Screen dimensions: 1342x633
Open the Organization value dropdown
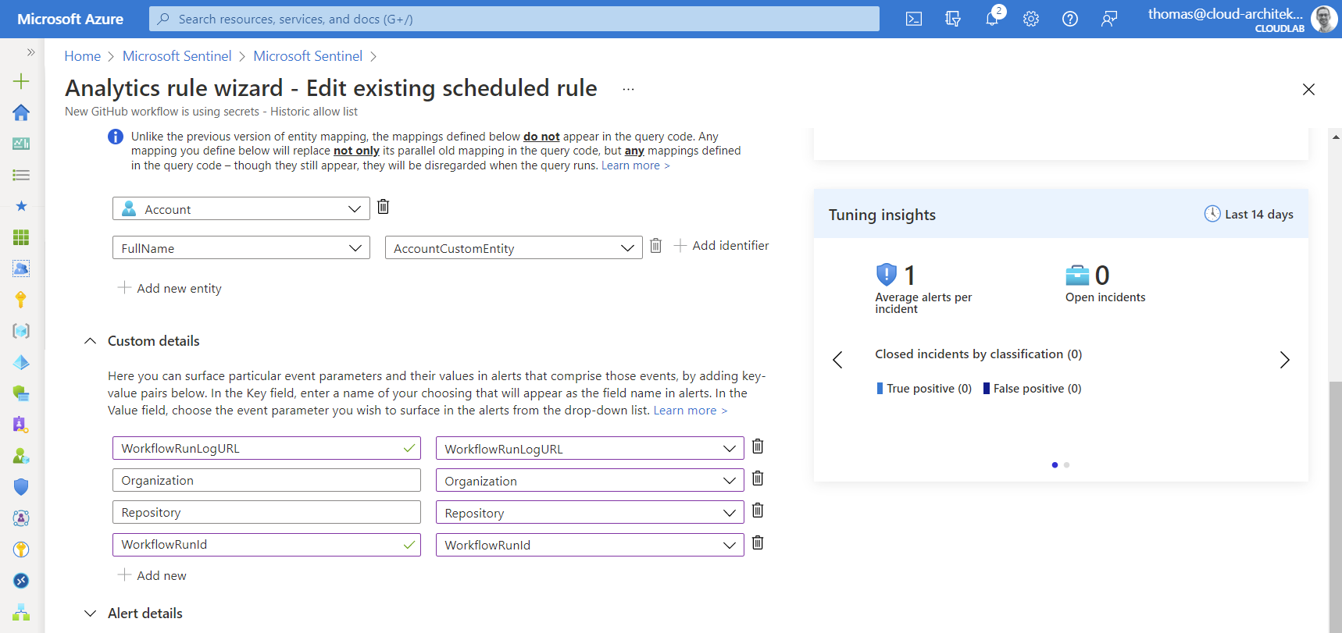click(590, 480)
